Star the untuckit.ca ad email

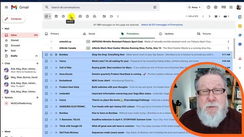tap(51, 41)
